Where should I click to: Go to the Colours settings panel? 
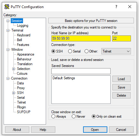click(22, 74)
